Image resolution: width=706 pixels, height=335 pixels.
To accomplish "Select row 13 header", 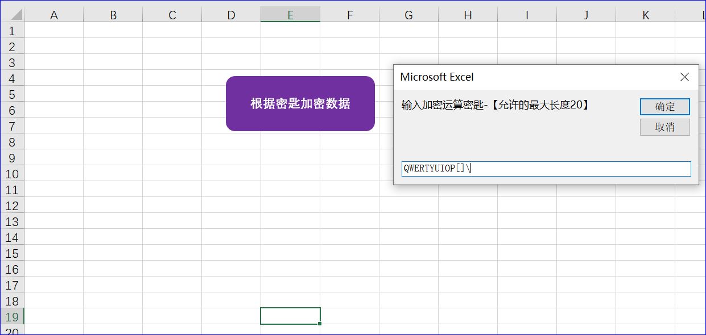I will pyautogui.click(x=12, y=221).
